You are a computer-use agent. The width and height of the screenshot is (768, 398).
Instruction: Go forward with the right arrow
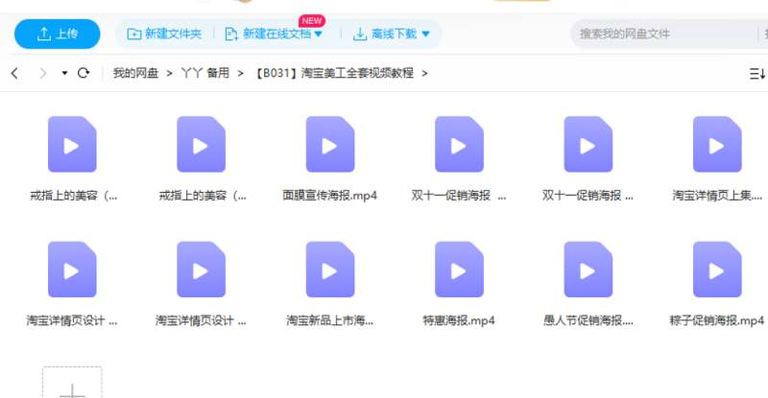pos(42,73)
